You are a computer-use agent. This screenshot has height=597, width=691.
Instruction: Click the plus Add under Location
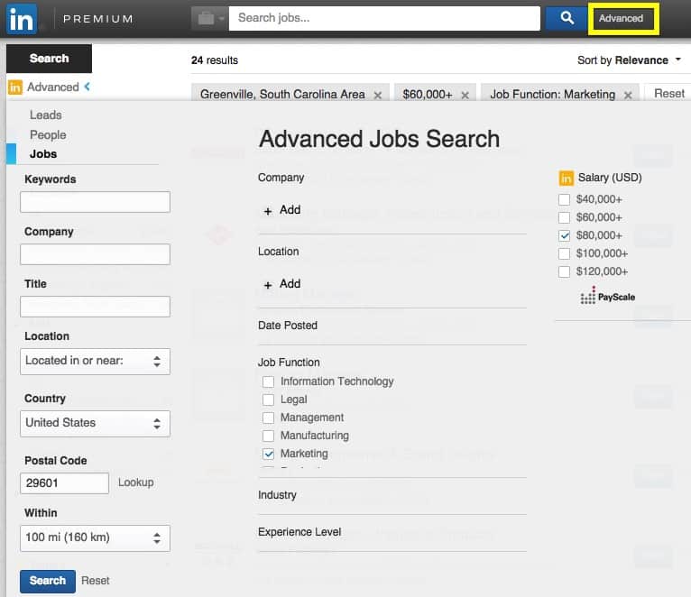pyautogui.click(x=282, y=284)
